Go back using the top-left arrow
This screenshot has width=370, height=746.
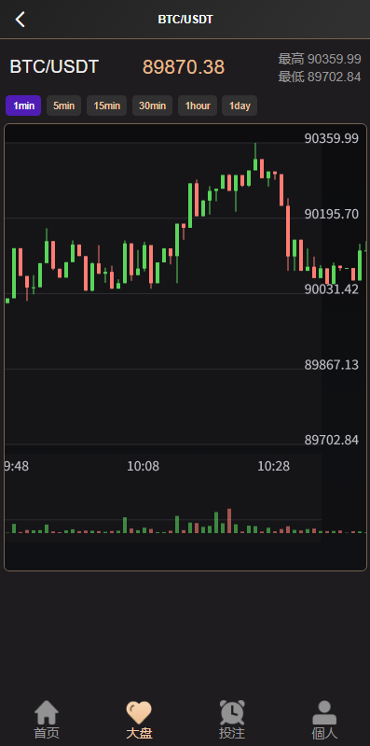pyautogui.click(x=20, y=20)
